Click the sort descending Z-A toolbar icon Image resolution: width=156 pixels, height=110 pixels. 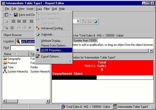tap(90, 21)
